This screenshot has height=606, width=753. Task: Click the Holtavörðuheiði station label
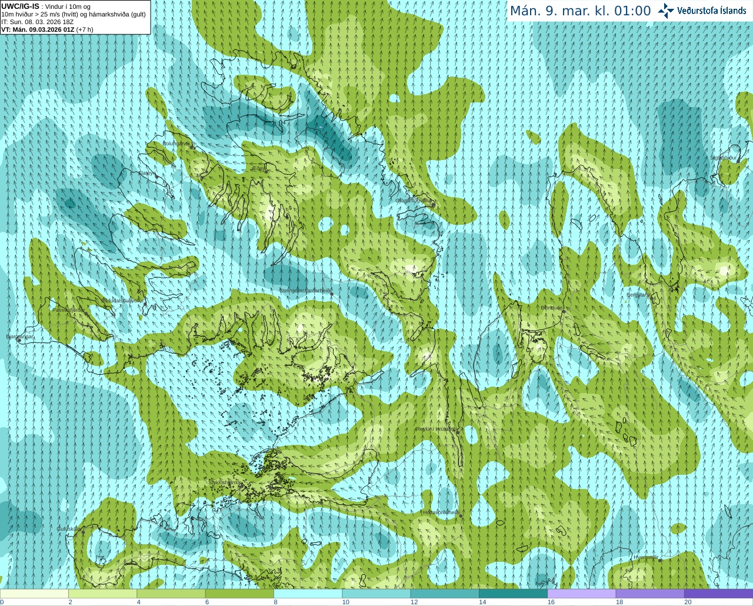441,512
